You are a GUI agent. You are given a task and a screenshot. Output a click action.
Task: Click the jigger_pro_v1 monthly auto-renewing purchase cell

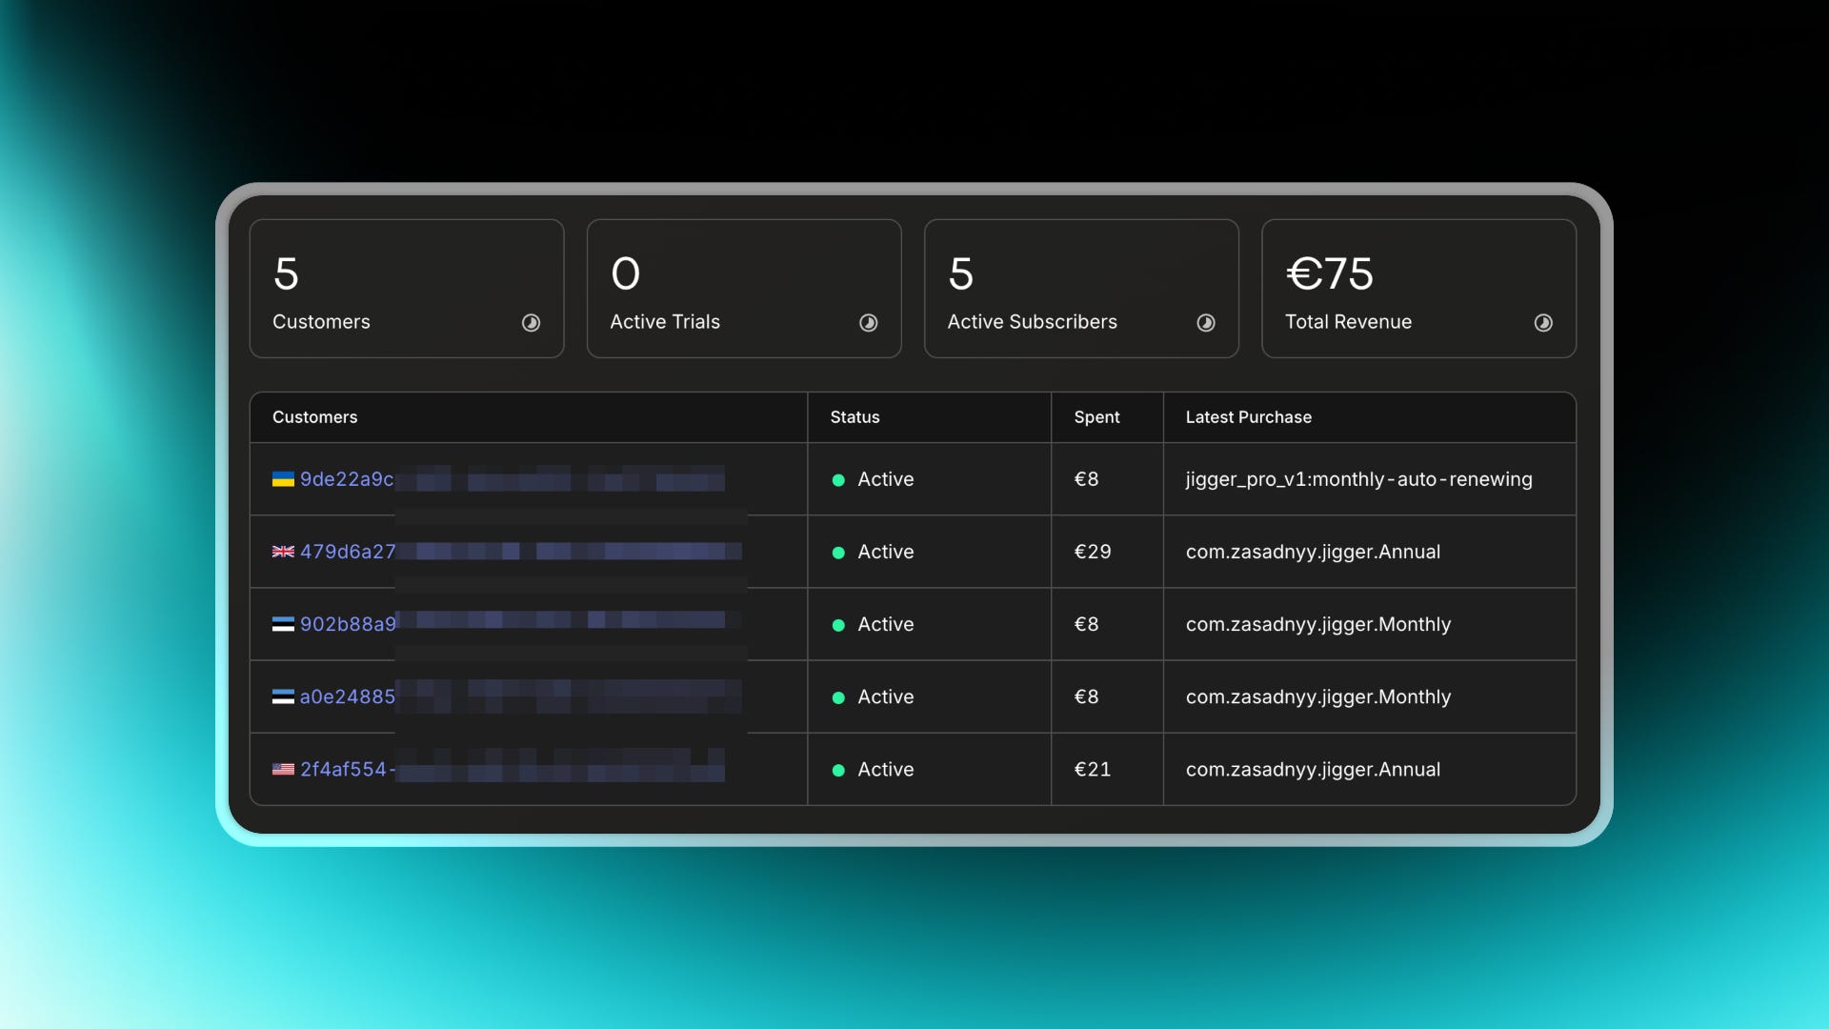(1358, 479)
